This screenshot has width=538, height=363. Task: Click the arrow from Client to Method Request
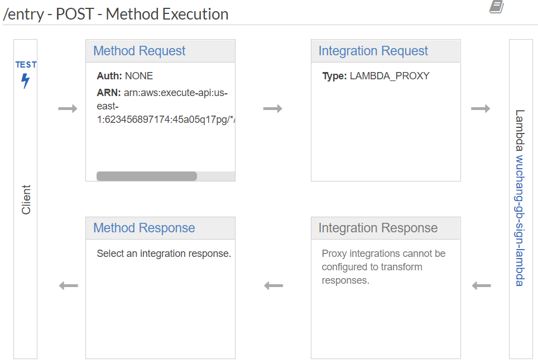(68, 108)
